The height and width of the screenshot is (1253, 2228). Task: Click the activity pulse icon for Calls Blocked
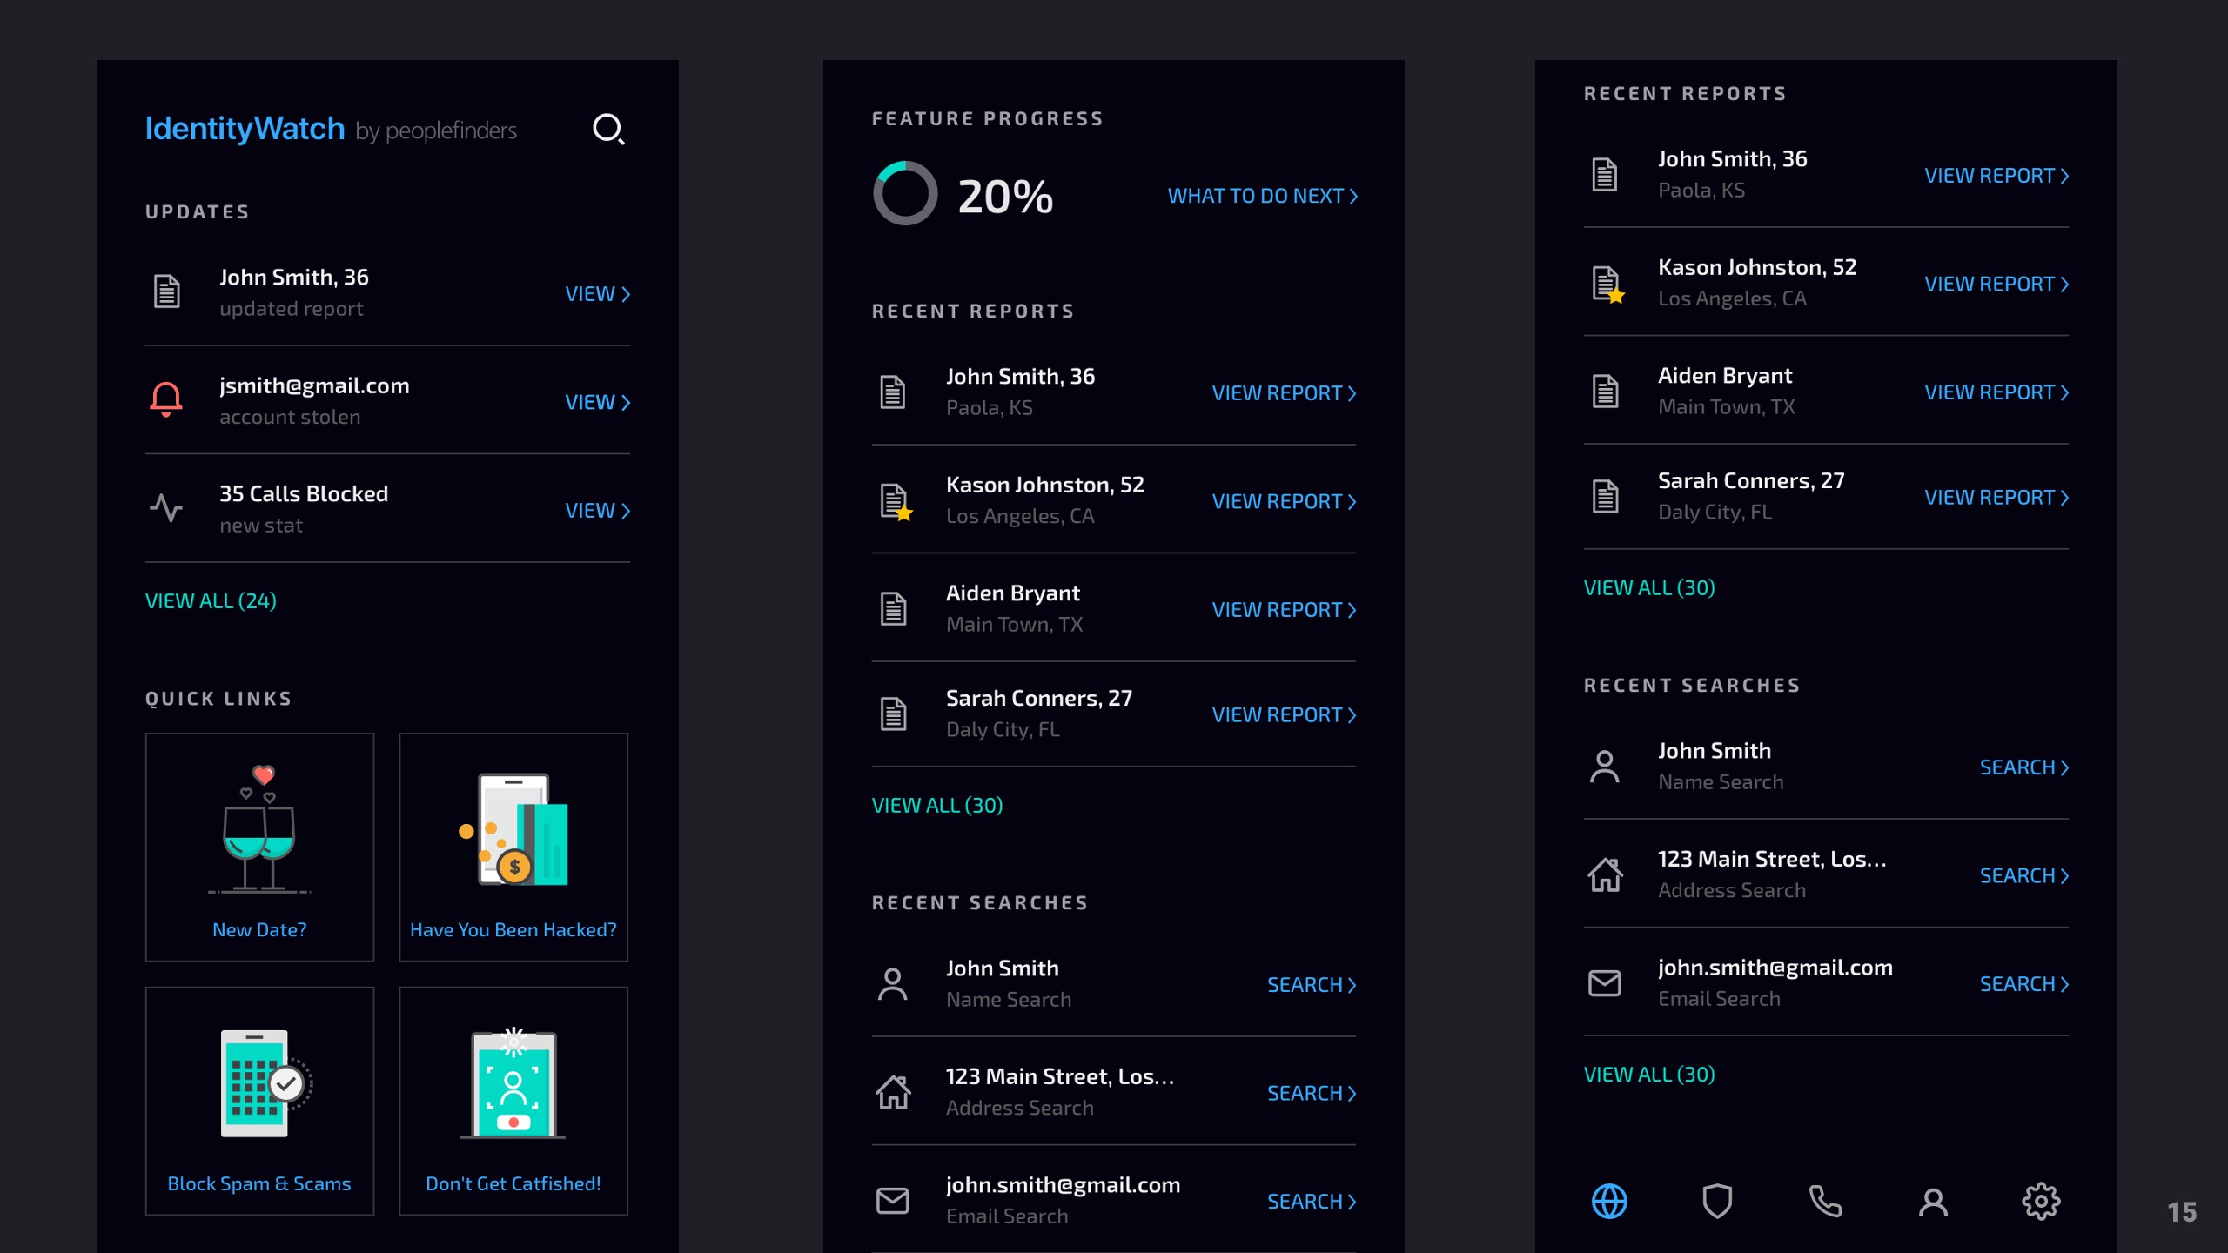tap(165, 508)
